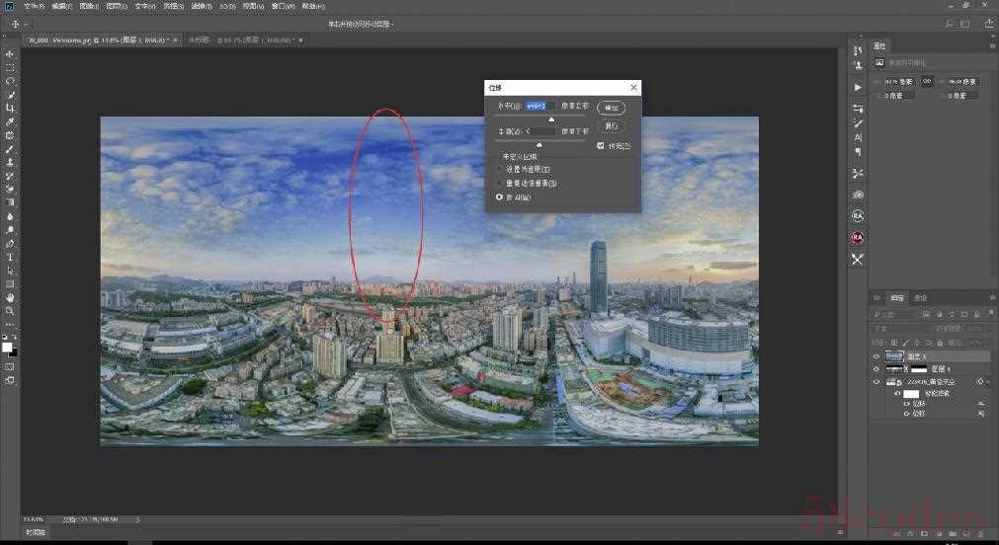Screen dimensions: 999x545
Task: Open the workspace switcher icon
Action: click(965, 25)
